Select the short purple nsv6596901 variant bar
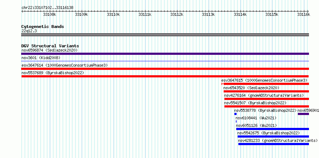319x158 pixels. [x=303, y=114]
